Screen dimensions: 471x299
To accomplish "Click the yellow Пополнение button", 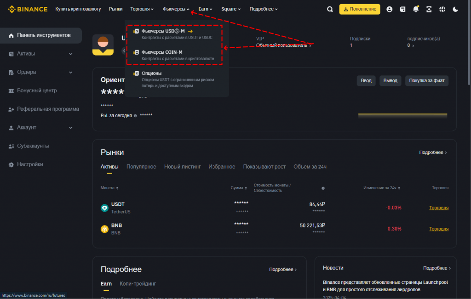I will point(360,9).
